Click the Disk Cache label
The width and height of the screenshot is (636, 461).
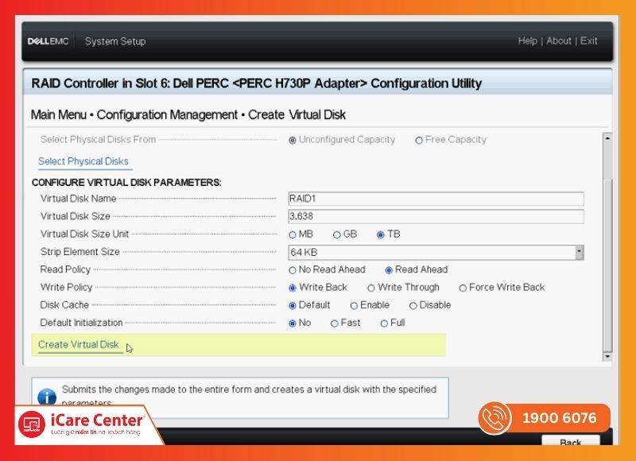coord(64,305)
